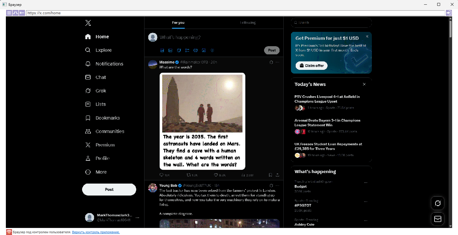Click the image upload icon in composer
Screen dimensions: 458x235
(162, 50)
